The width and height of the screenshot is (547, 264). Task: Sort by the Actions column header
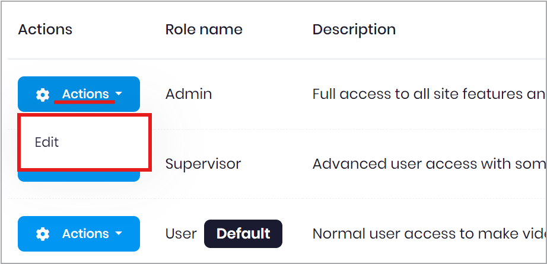(x=45, y=30)
